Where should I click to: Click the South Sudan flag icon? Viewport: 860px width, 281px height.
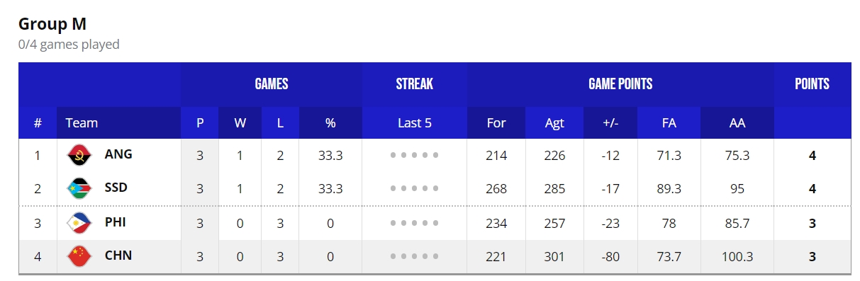coord(79,189)
